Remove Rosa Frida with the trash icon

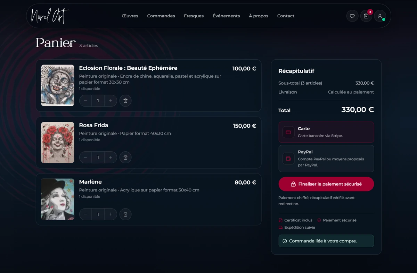click(125, 157)
